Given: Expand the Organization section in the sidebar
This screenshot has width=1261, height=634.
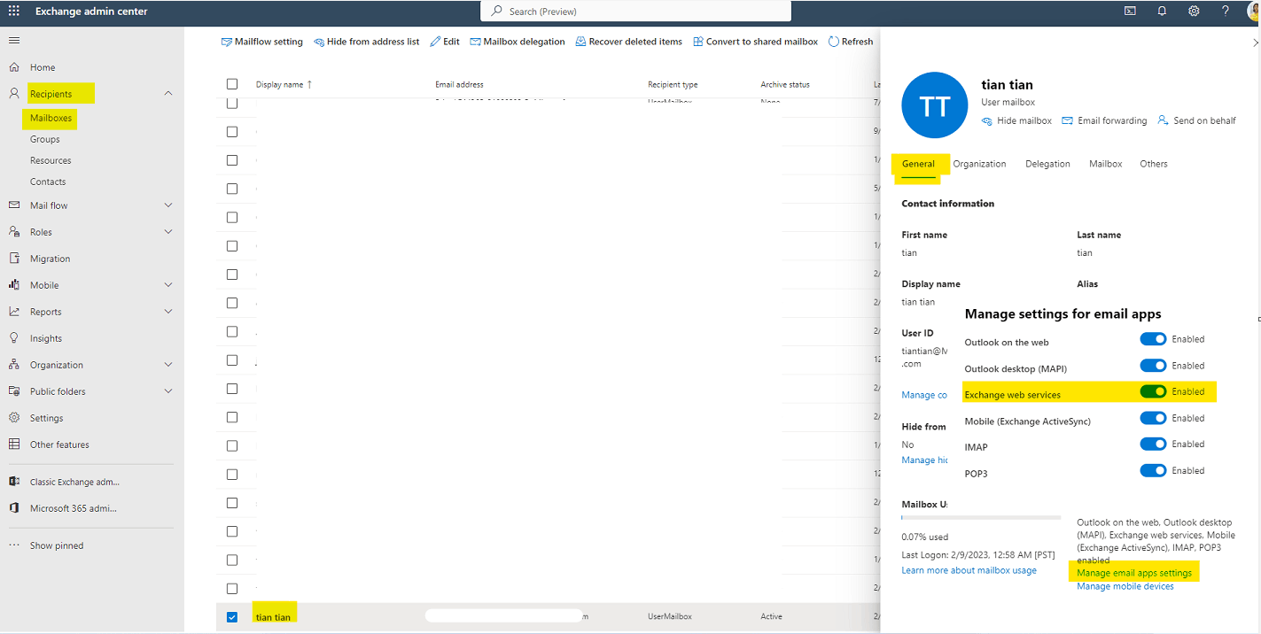Looking at the screenshot, I should click(x=168, y=365).
